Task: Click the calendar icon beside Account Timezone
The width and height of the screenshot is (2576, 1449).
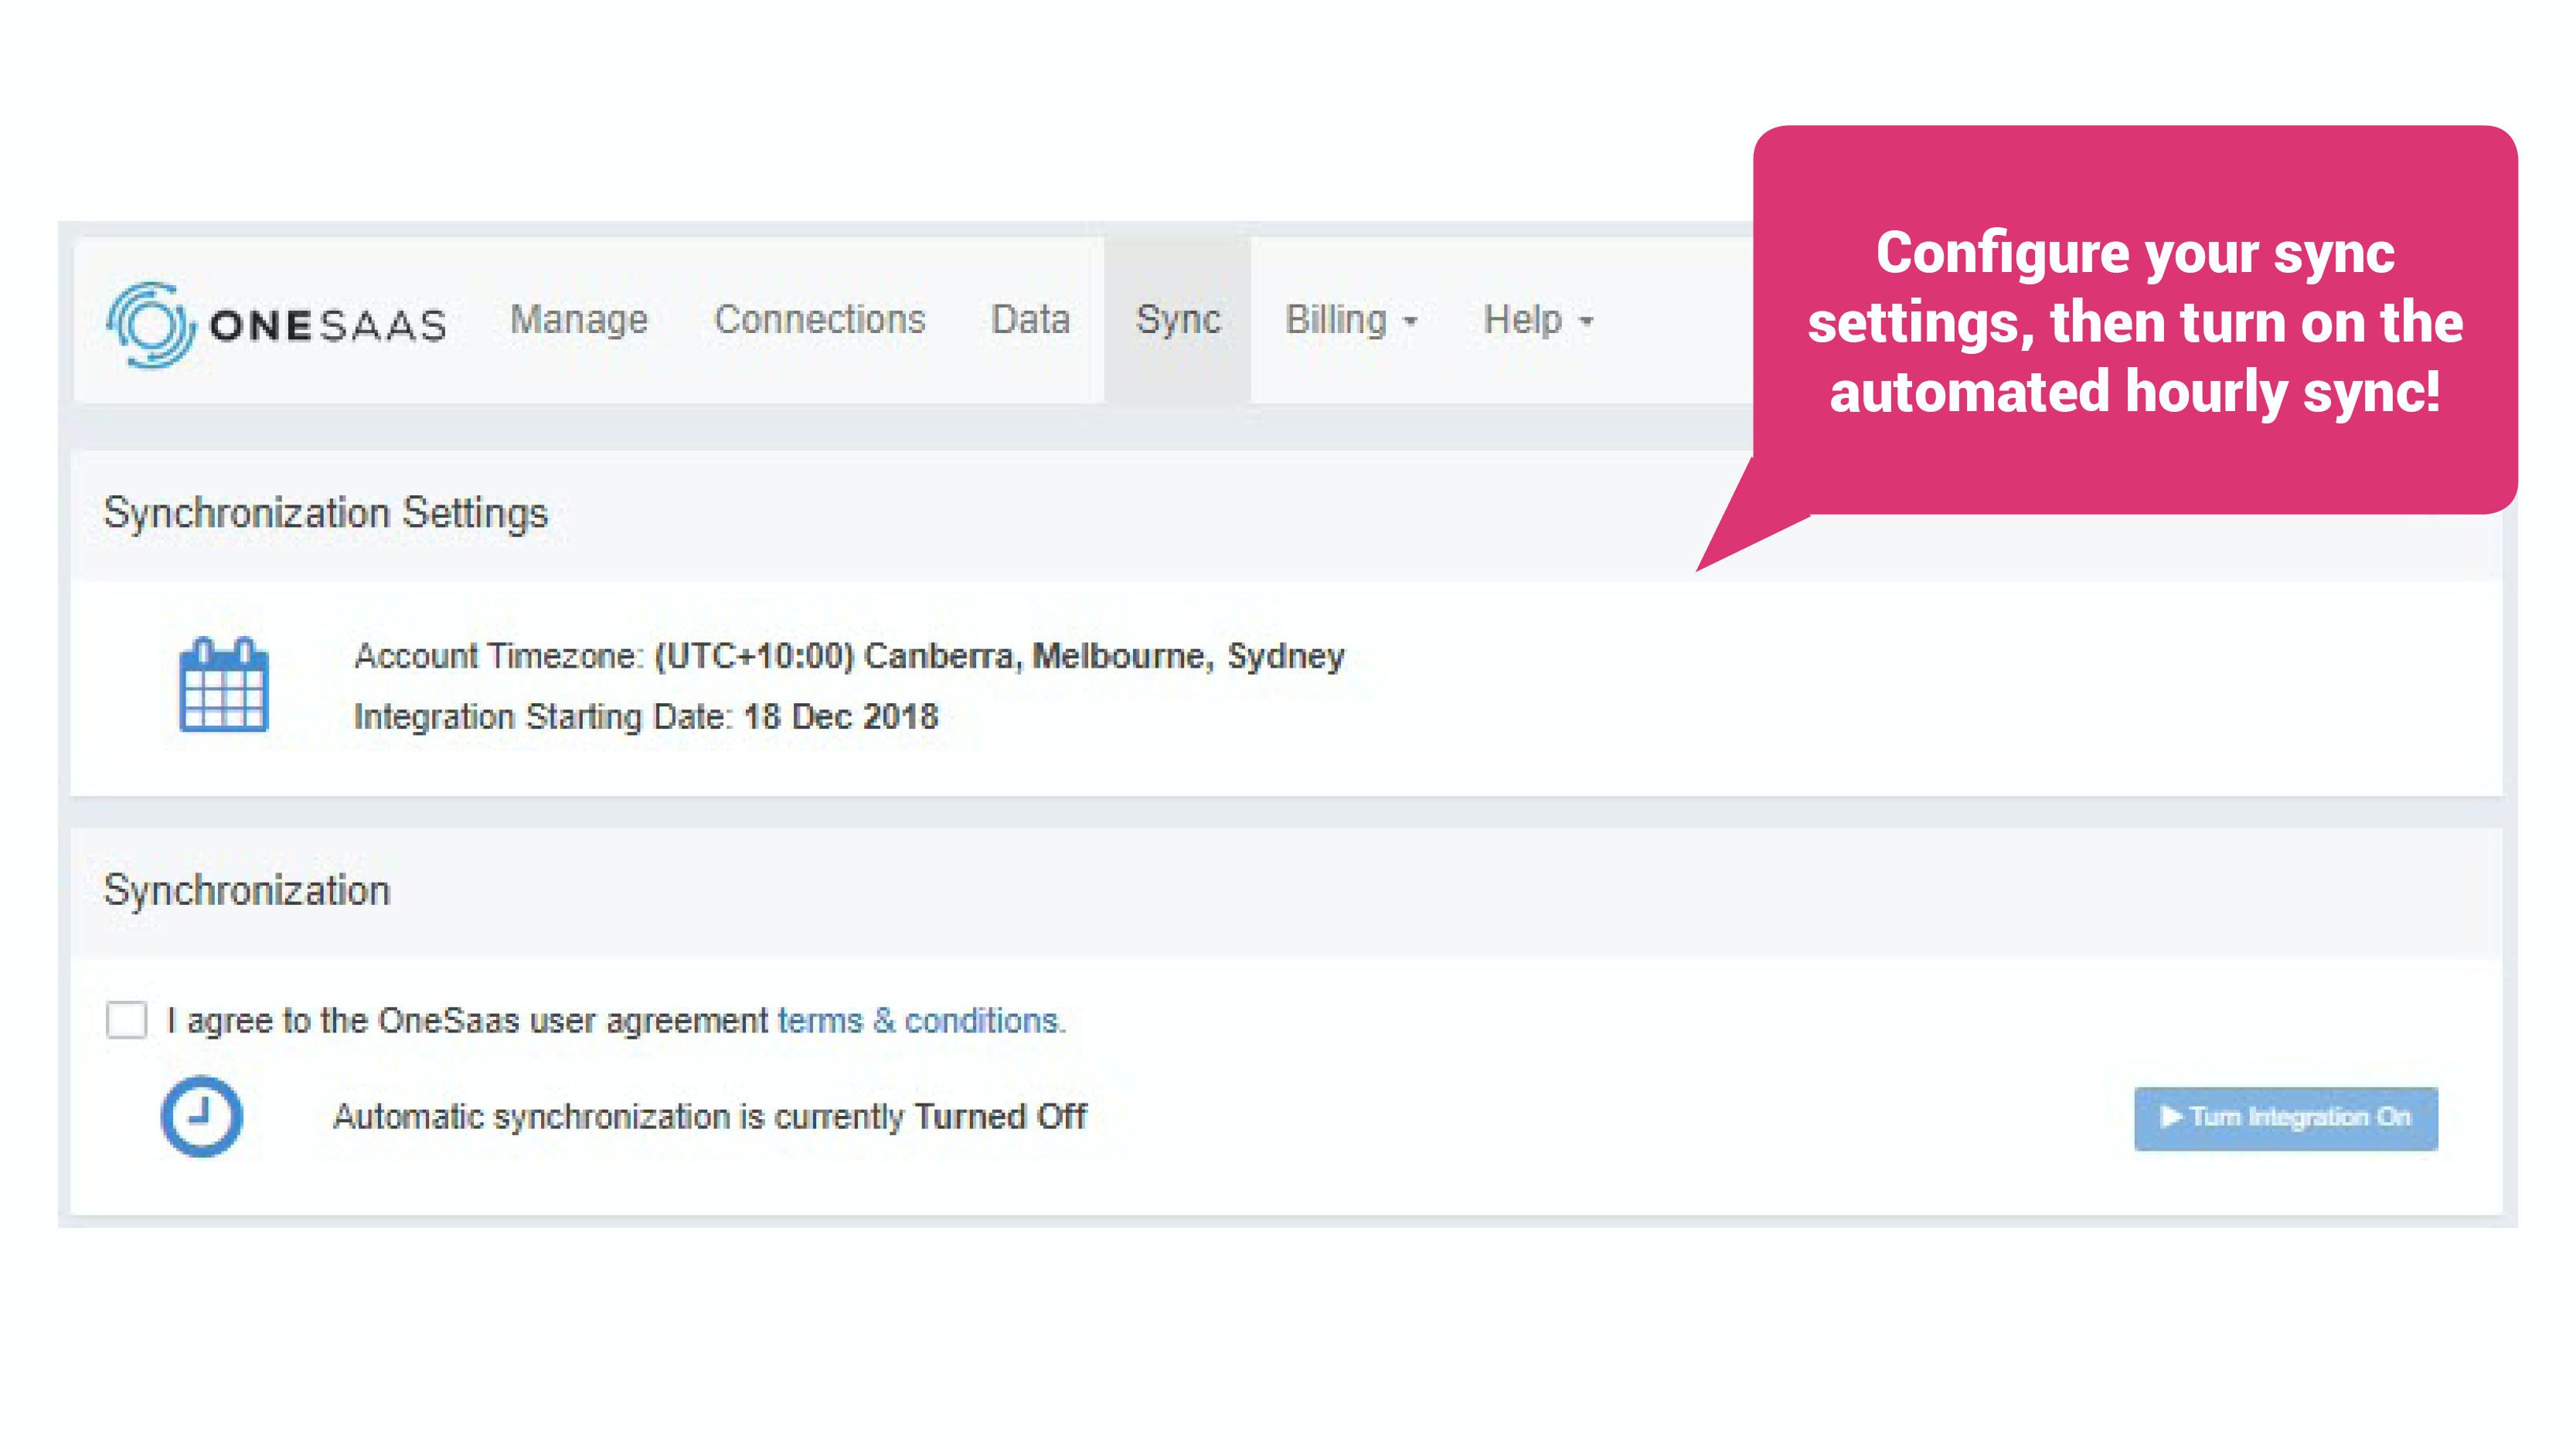Action: point(224,685)
